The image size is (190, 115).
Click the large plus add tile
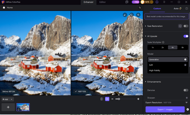point(8,107)
